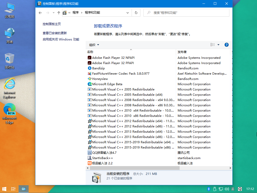Click the Control Panel taskbar button

point(24,189)
